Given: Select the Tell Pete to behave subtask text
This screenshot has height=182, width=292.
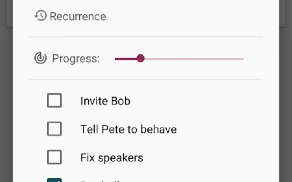Looking at the screenshot, I should point(128,129).
